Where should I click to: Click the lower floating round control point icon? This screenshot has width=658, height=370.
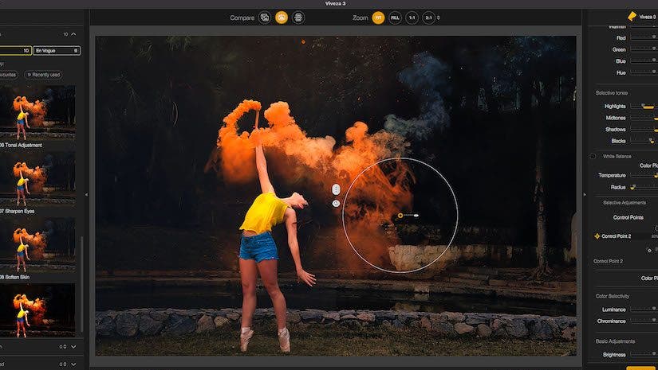[336, 204]
